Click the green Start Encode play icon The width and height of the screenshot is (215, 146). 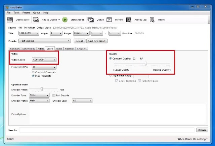[x=65, y=20]
